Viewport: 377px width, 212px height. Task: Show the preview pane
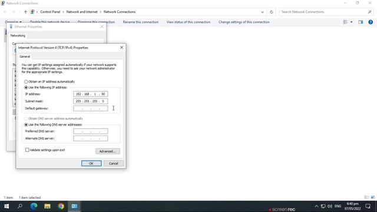(361, 22)
